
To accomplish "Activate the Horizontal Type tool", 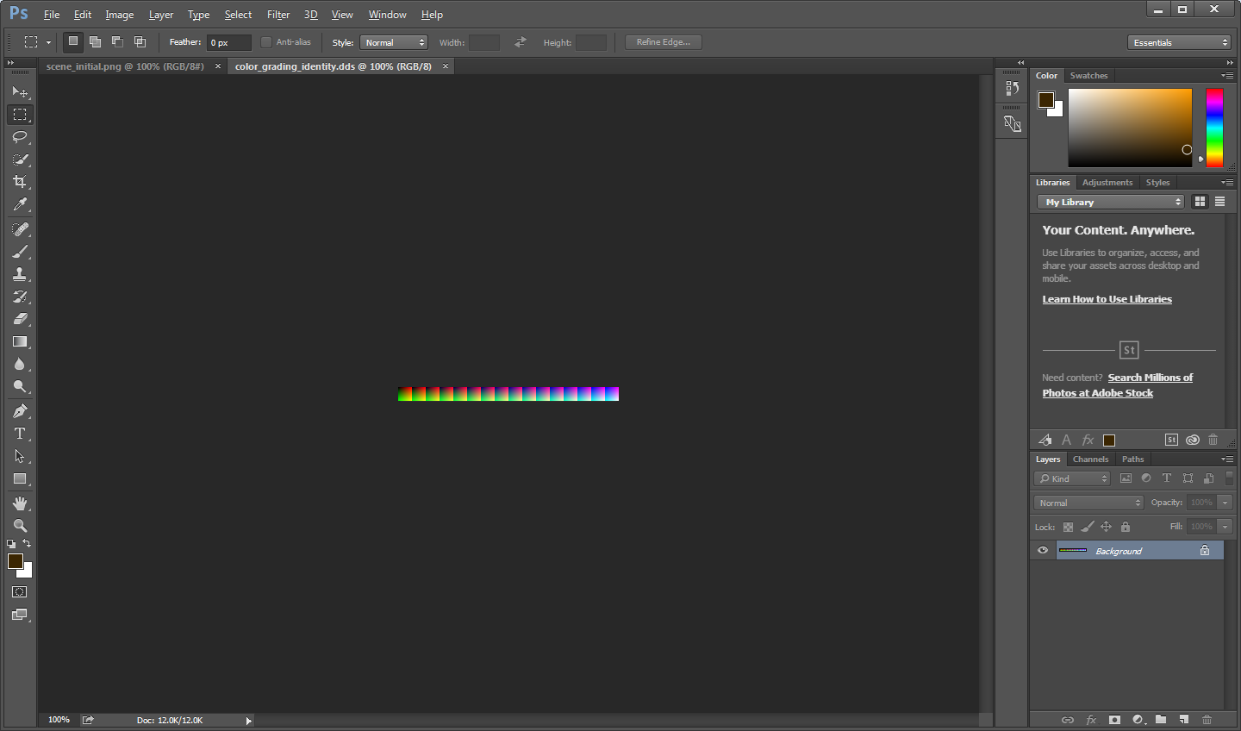I will click(21, 434).
